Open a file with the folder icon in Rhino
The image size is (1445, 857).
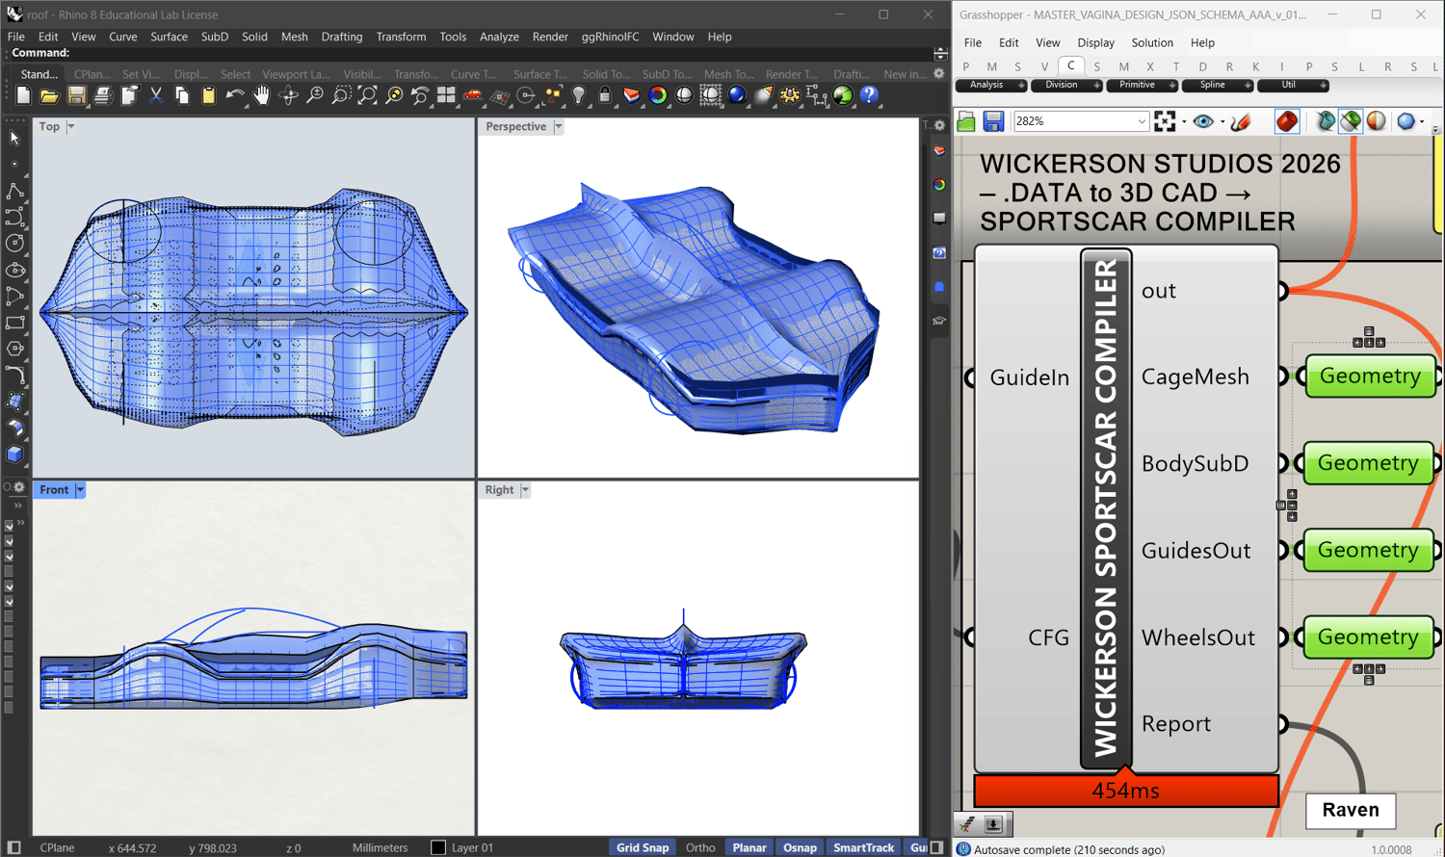[49, 95]
